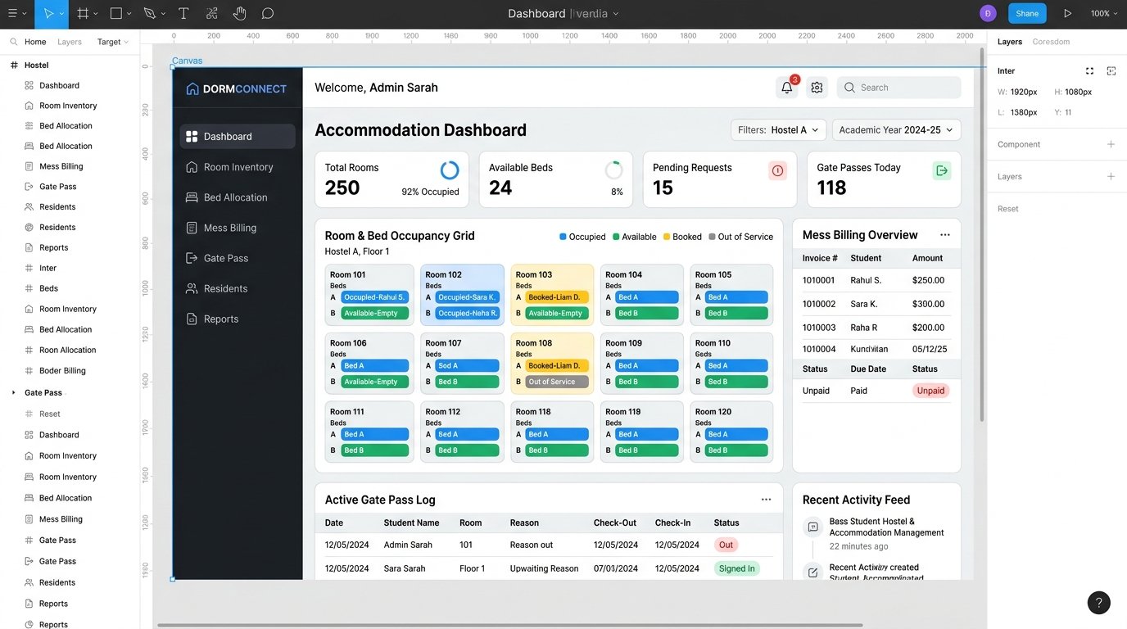Select Mess Billing in dashboard sidebar
The image size is (1127, 629).
click(x=238, y=228)
